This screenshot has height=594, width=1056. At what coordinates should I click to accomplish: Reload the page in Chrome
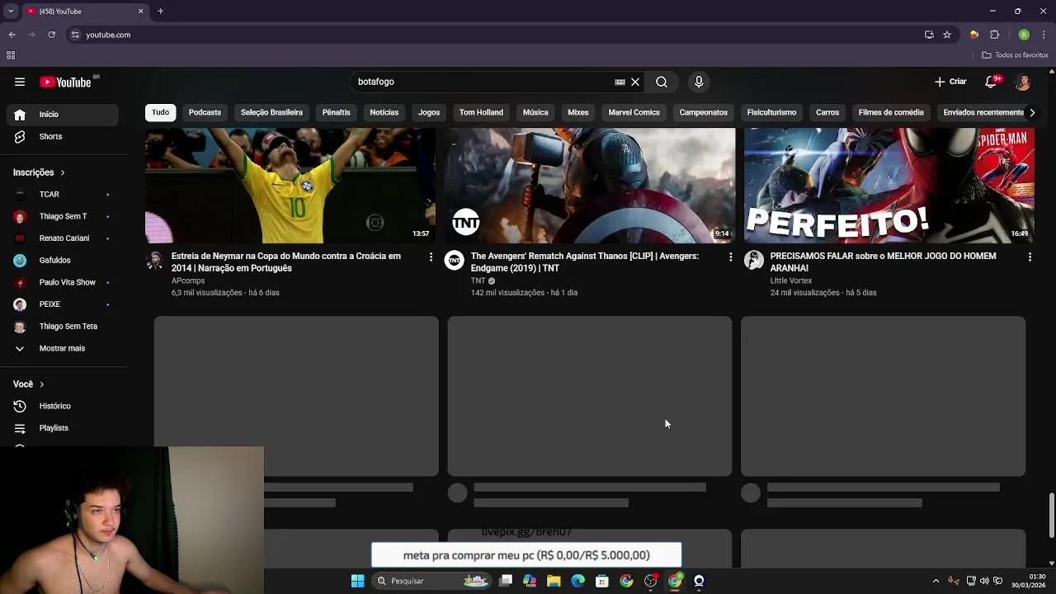51,35
